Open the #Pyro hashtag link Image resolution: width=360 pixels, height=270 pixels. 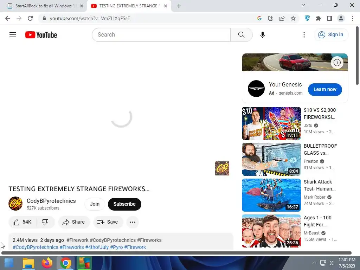[116, 247]
